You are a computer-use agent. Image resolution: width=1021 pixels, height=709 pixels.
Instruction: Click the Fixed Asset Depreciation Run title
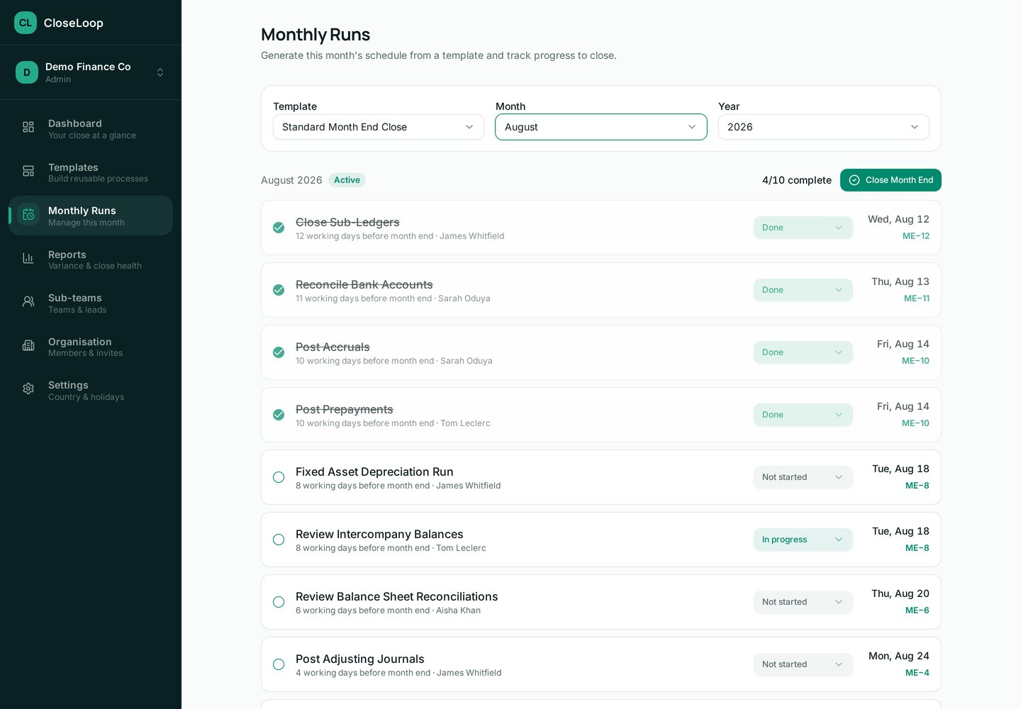coord(374,471)
